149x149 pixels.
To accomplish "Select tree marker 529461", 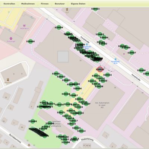I will [56, 74].
